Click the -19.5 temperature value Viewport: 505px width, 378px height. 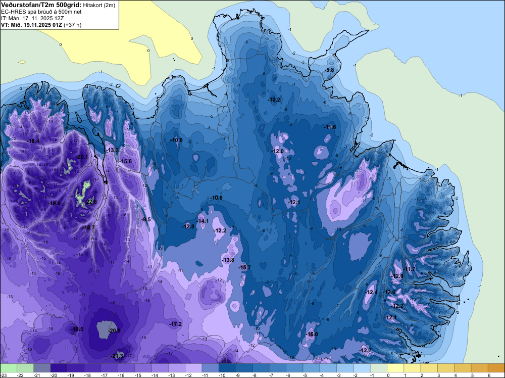(x=77, y=329)
